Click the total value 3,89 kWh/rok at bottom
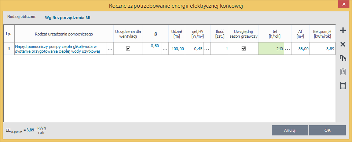Screen dimensions: 352x142 coord(36,130)
